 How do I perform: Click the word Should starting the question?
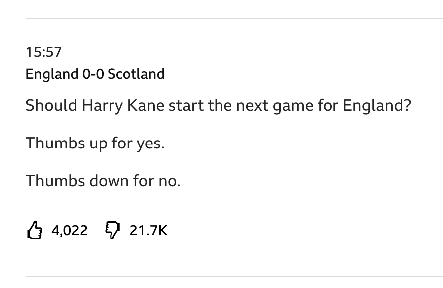pos(51,106)
